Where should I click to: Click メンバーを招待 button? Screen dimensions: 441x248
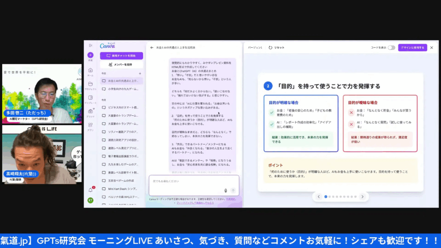pyautogui.click(x=121, y=65)
